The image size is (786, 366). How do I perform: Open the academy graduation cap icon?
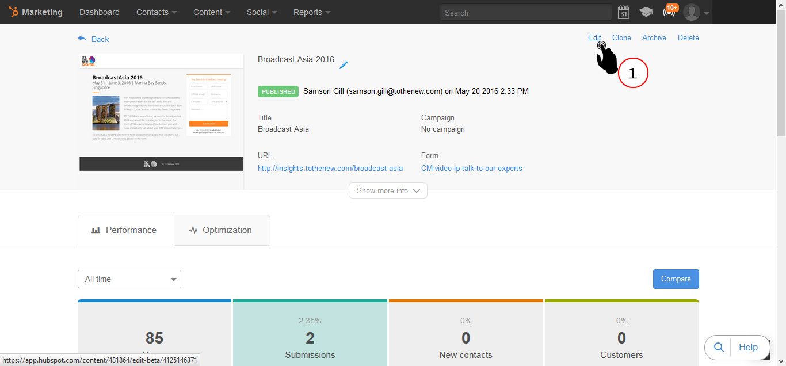(x=646, y=12)
